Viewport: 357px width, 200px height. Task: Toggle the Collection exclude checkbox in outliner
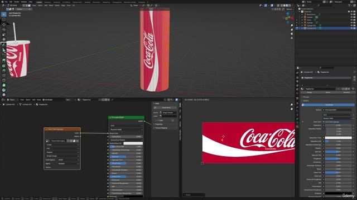point(349,12)
